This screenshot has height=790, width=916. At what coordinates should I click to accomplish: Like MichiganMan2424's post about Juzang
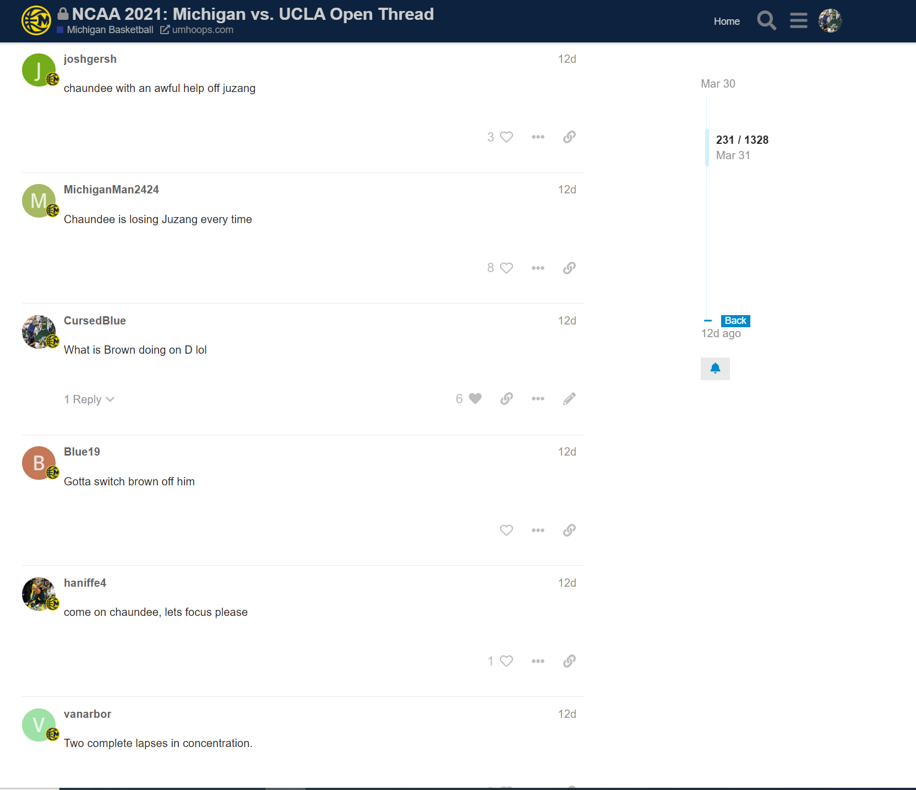tap(506, 268)
